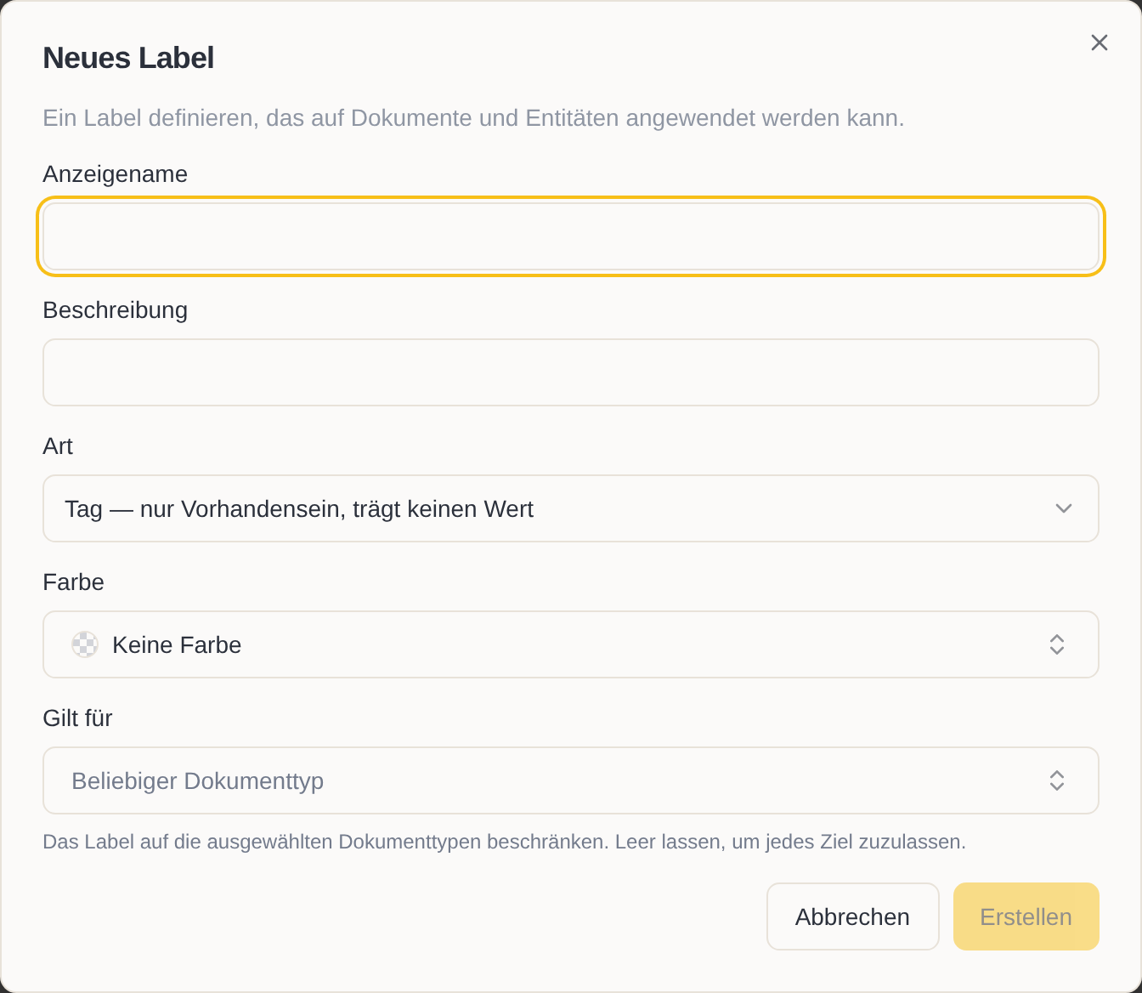Click the Keine Farbe checkered swatch
The height and width of the screenshot is (993, 1142).
(85, 644)
